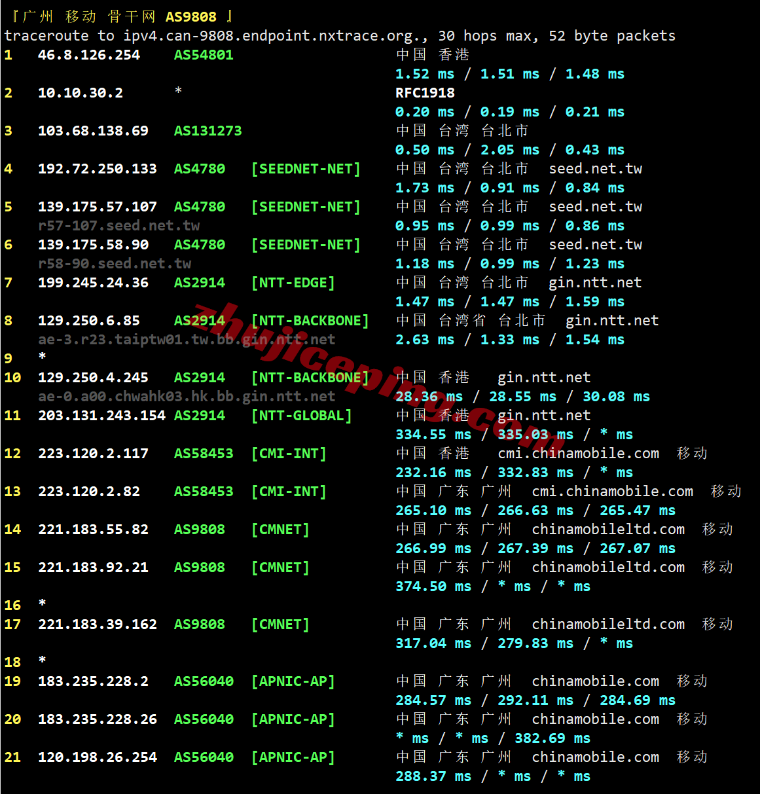This screenshot has width=760, height=794.
Task: Click latency 288.37 ms on hop 21
Action: coord(433,776)
